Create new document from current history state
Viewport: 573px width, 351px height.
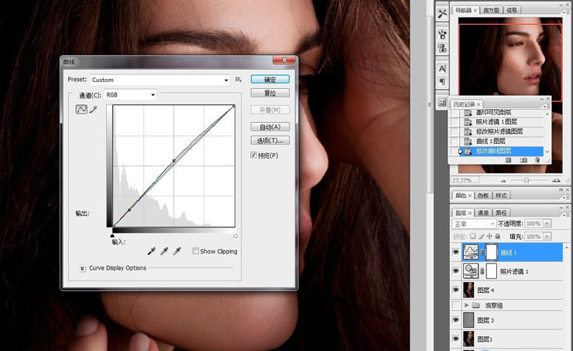click(508, 160)
